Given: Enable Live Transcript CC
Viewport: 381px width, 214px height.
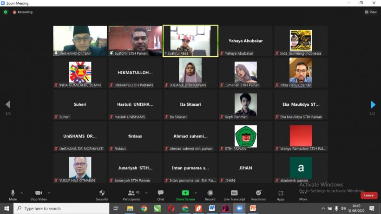Looking at the screenshot, I should (x=234, y=195).
